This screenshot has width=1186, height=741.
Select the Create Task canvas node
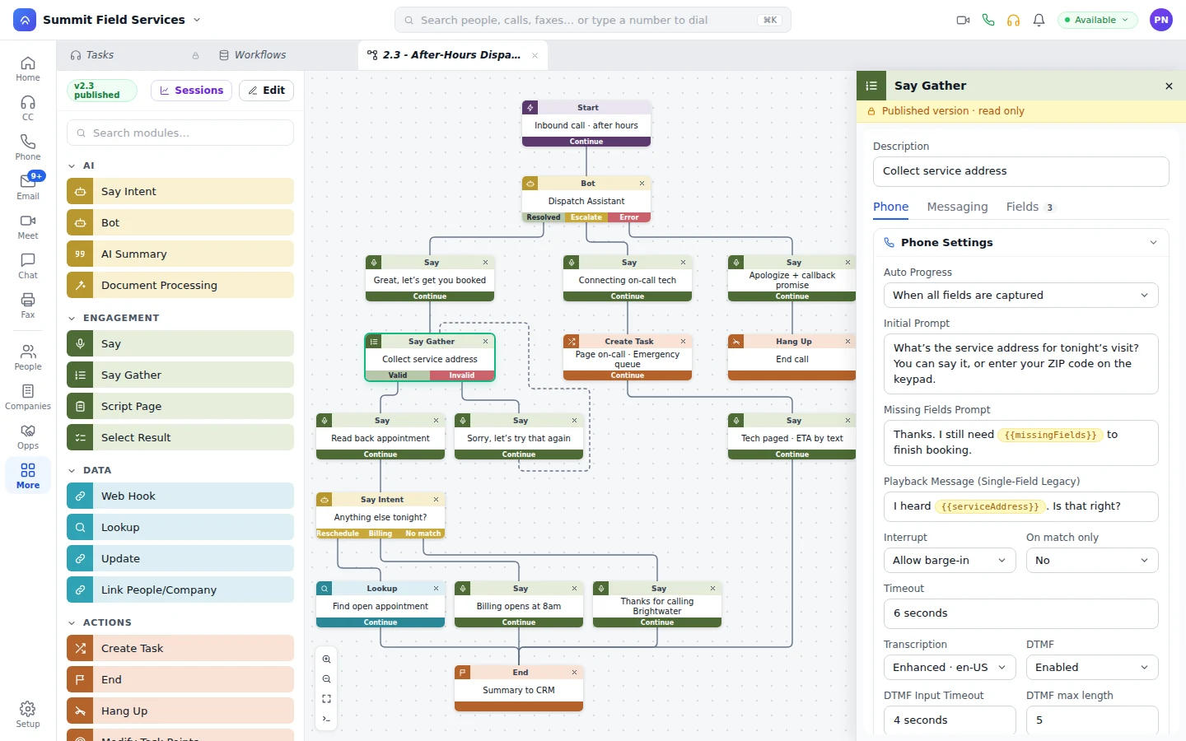click(628, 357)
